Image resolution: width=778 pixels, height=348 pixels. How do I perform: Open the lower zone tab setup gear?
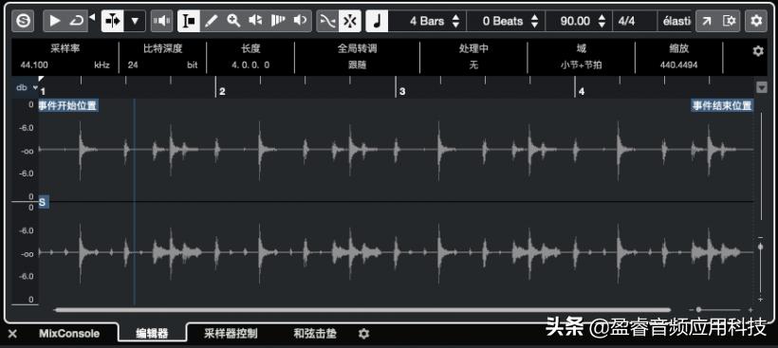[x=363, y=334]
